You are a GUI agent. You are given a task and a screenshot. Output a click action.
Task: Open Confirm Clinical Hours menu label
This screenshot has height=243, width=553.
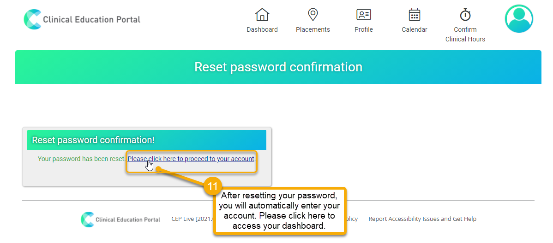pos(465,35)
